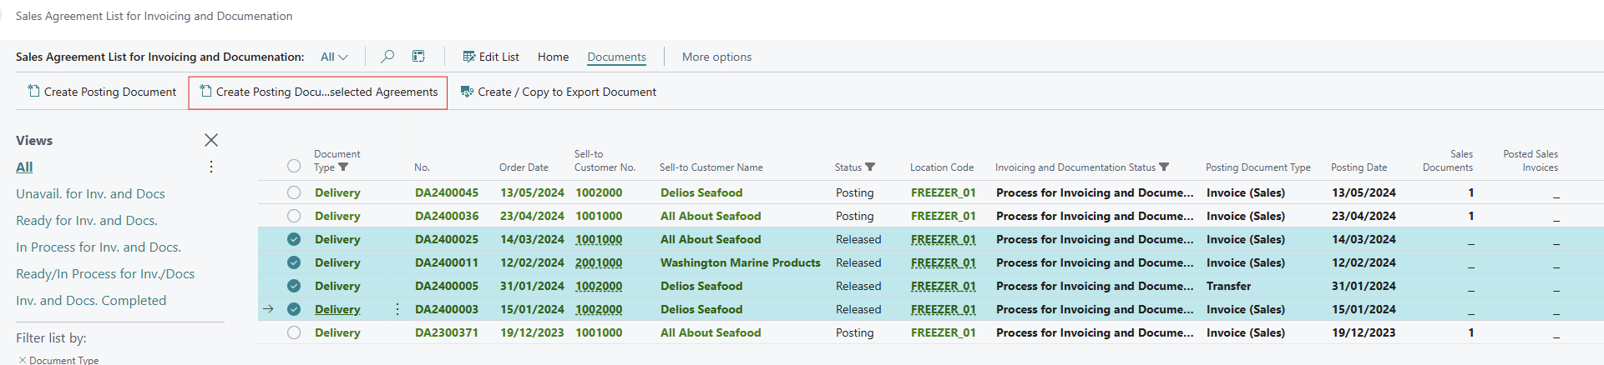Click the Document Type column filter icon
1604x365 pixels.
[x=343, y=167]
